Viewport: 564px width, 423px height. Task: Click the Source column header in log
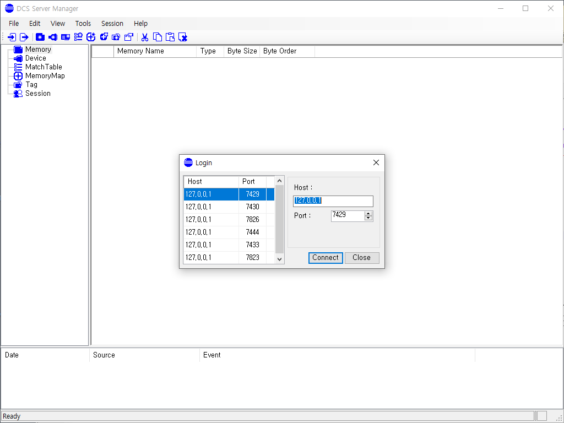coord(144,355)
